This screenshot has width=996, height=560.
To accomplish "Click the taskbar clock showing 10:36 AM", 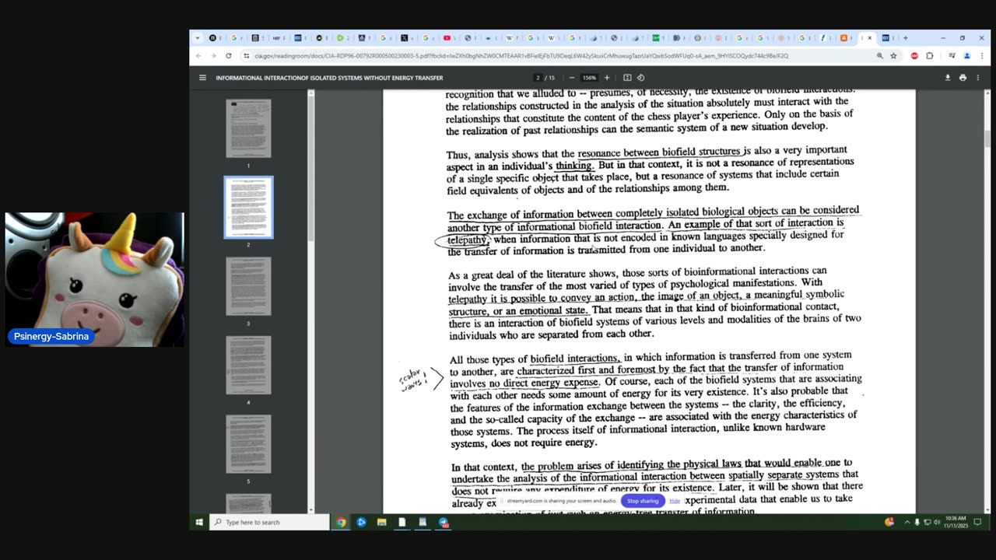I will [955, 522].
